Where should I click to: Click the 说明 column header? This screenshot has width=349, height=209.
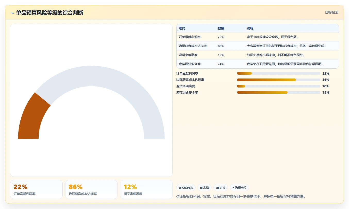point(250,28)
